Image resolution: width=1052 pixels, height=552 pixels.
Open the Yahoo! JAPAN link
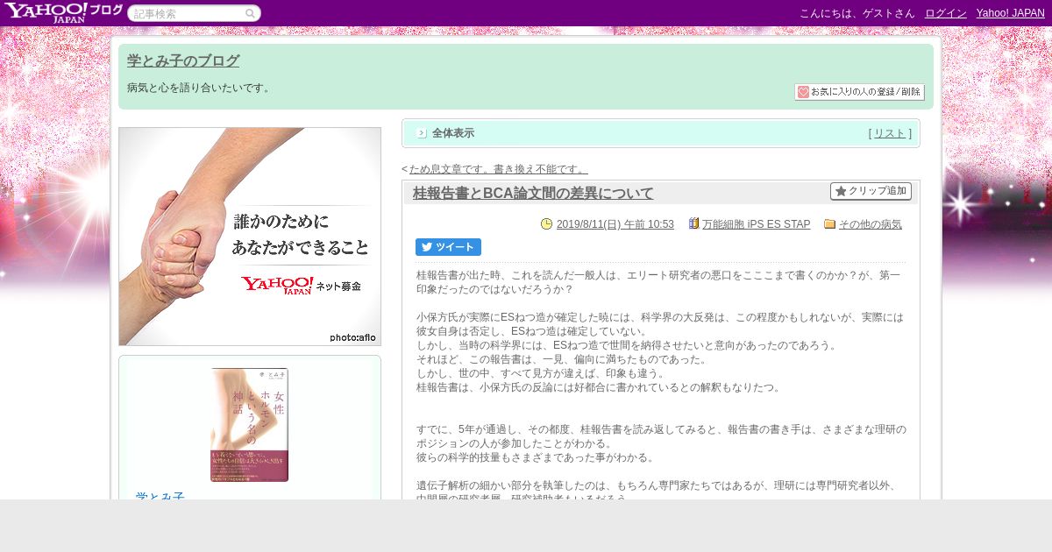1011,13
